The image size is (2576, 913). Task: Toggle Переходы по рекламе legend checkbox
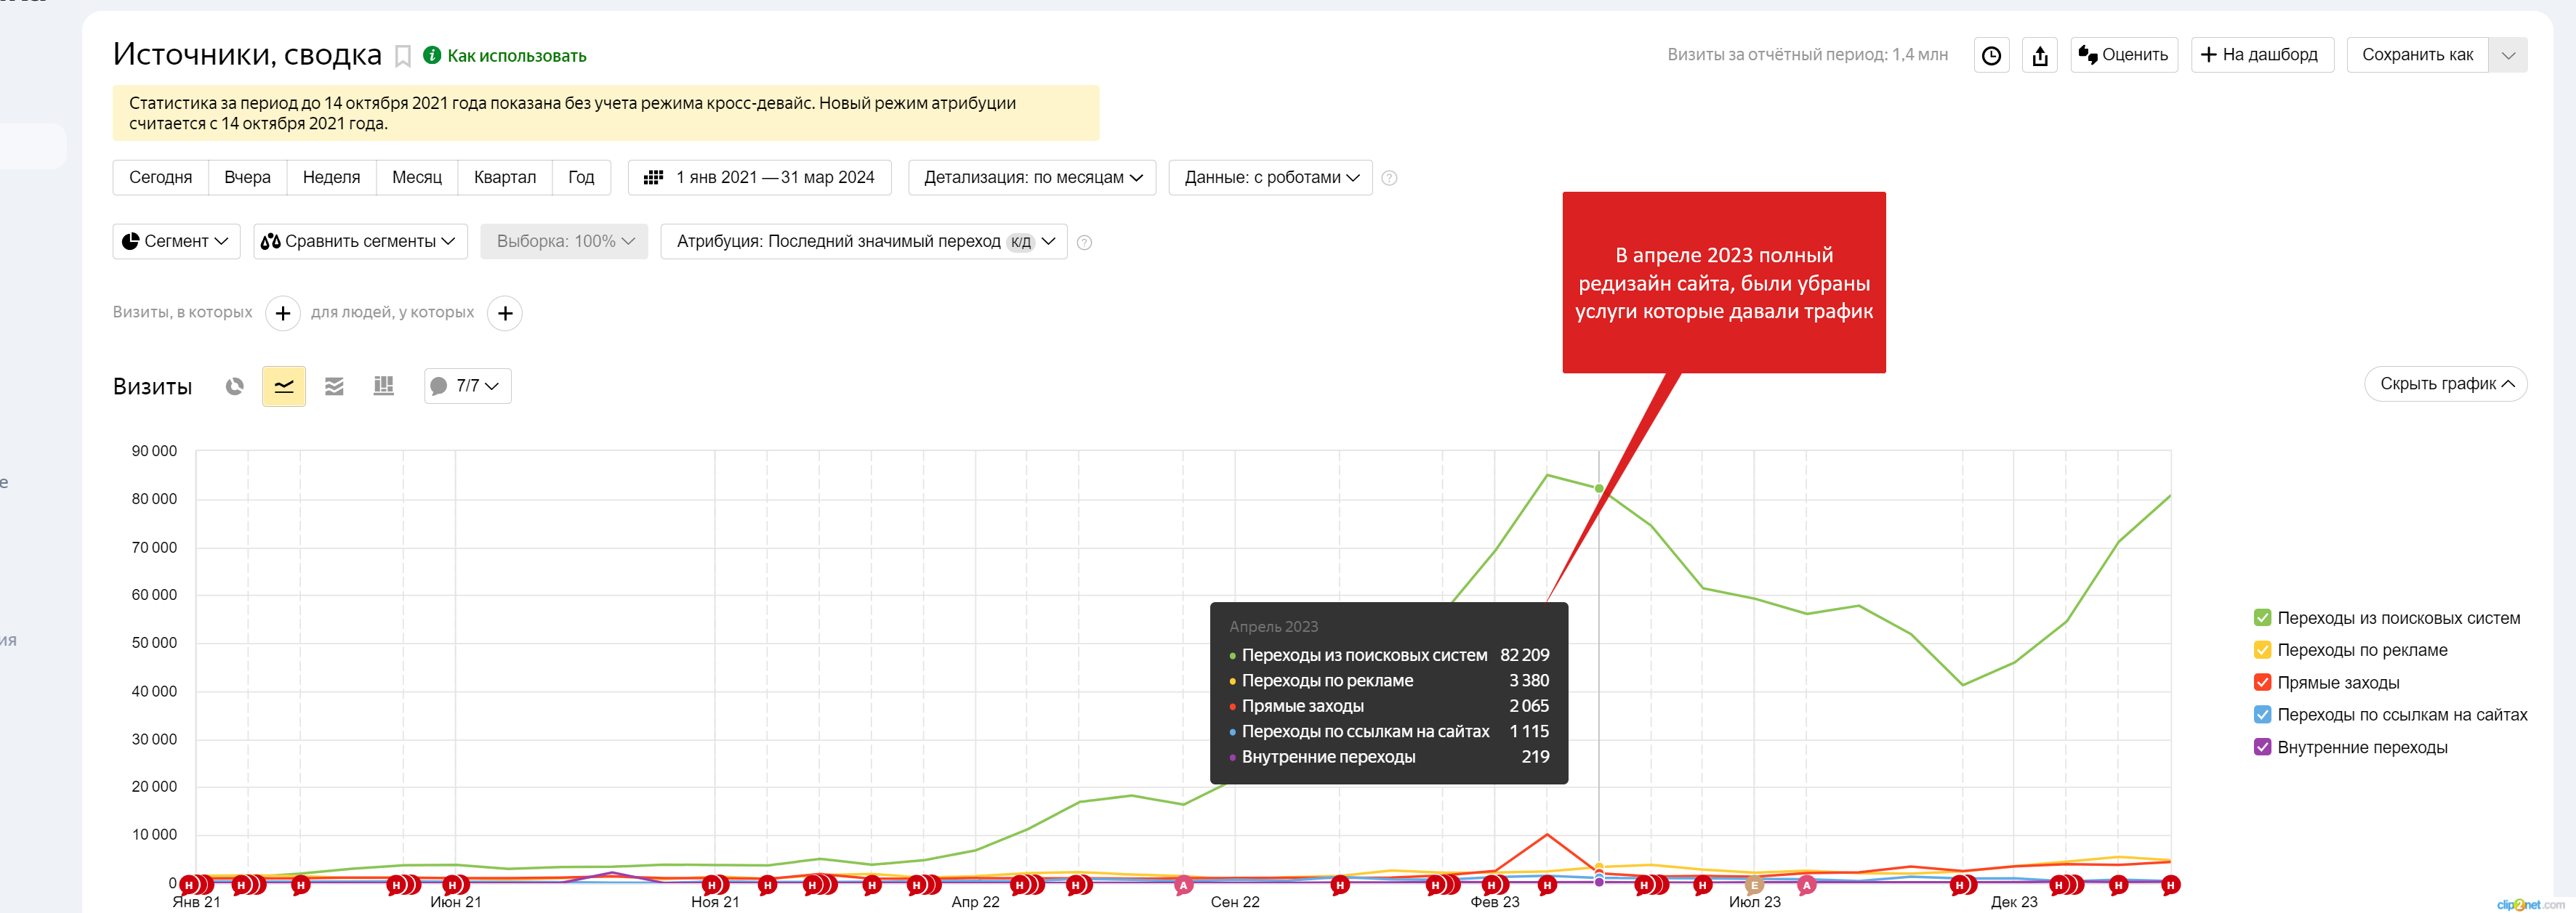pyautogui.click(x=2262, y=649)
